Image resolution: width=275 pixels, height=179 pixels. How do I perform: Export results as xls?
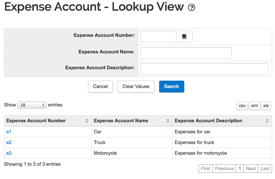coord(266,106)
